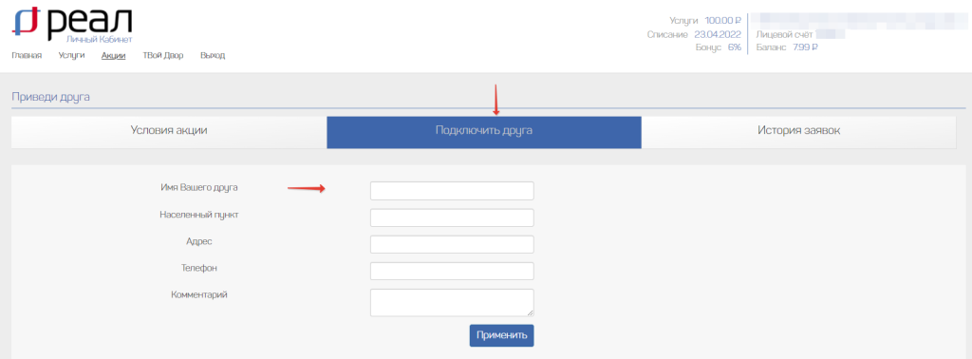This screenshot has width=972, height=359.
Task: Click the Баланс 7.99 ₽ value
Action: coord(805,47)
